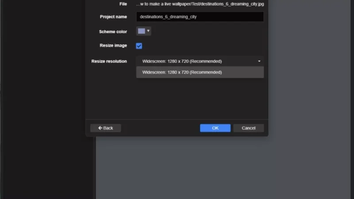Click the caret arrow at the resolution box's right edge
Screen dimensions: 354x199
(259, 61)
